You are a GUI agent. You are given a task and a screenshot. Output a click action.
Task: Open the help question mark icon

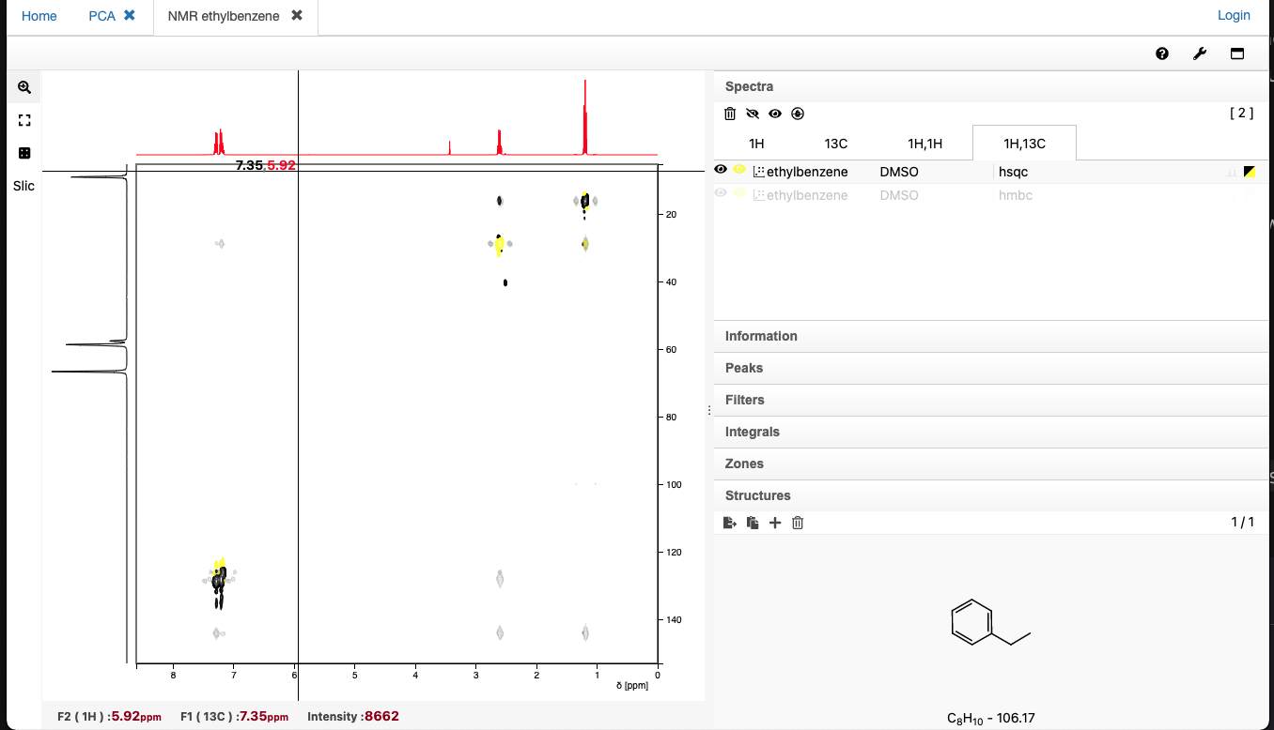(x=1162, y=53)
